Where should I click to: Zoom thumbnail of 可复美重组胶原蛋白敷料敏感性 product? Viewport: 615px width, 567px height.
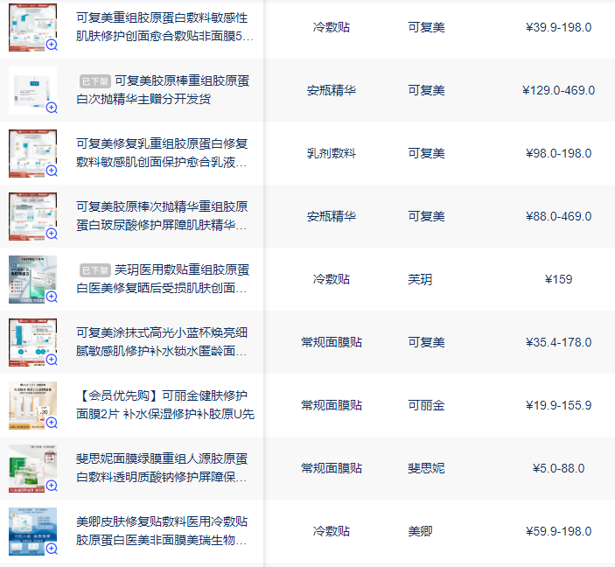52,45
